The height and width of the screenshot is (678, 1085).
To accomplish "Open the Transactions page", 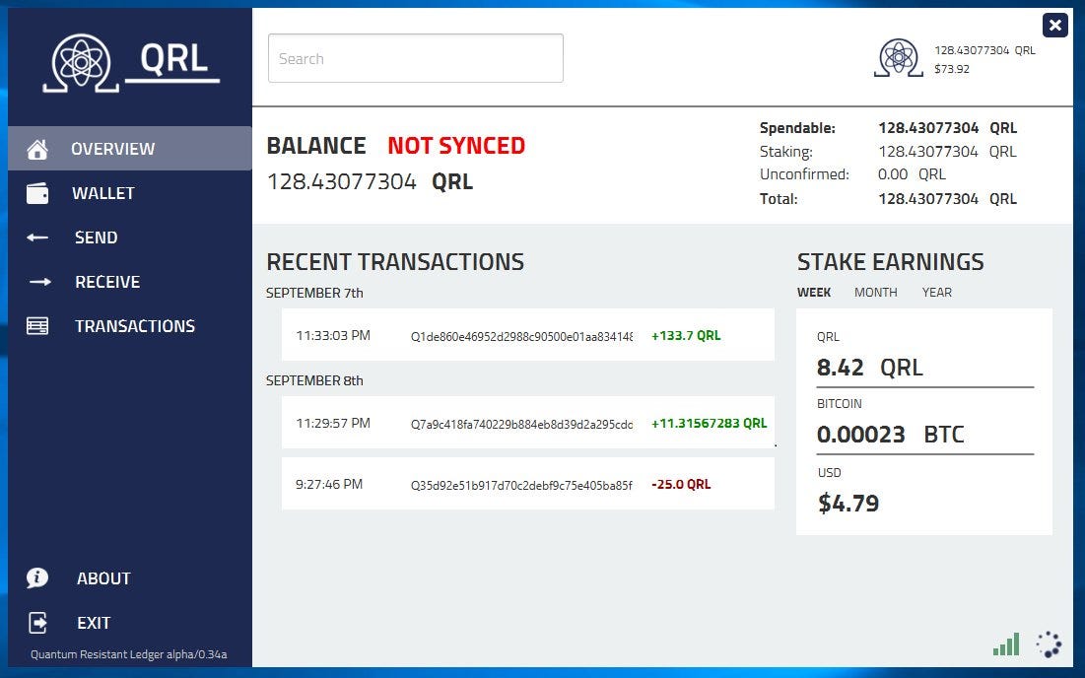I will click(x=130, y=326).
